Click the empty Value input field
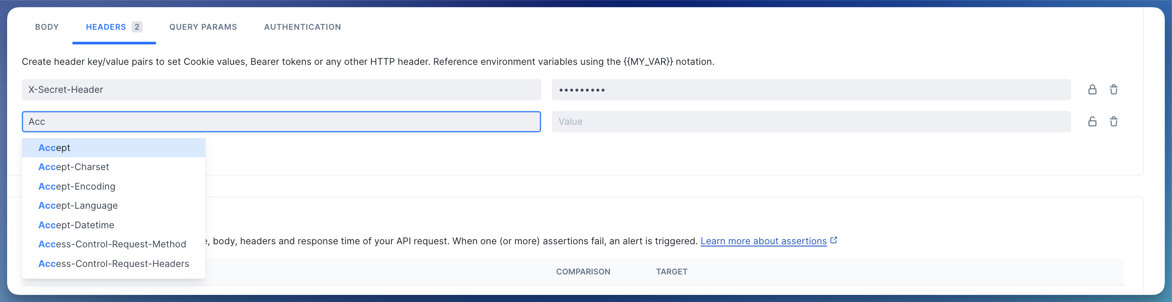 (x=811, y=121)
